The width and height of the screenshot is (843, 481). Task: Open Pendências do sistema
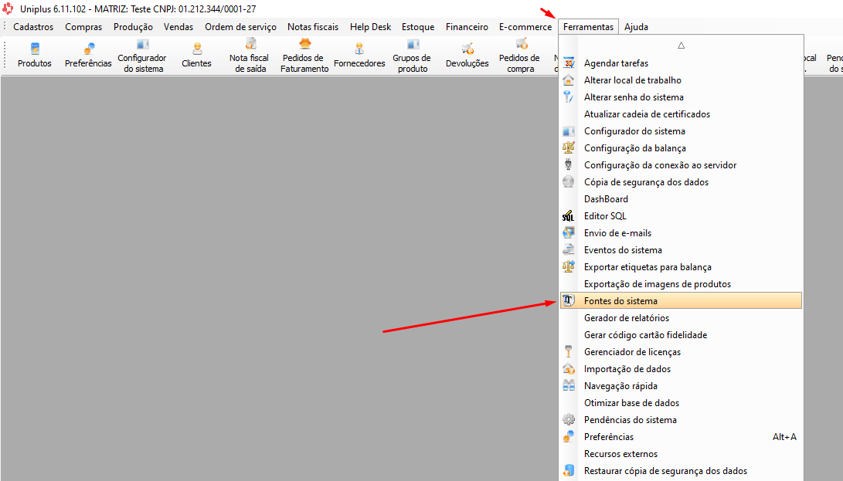[682, 420]
